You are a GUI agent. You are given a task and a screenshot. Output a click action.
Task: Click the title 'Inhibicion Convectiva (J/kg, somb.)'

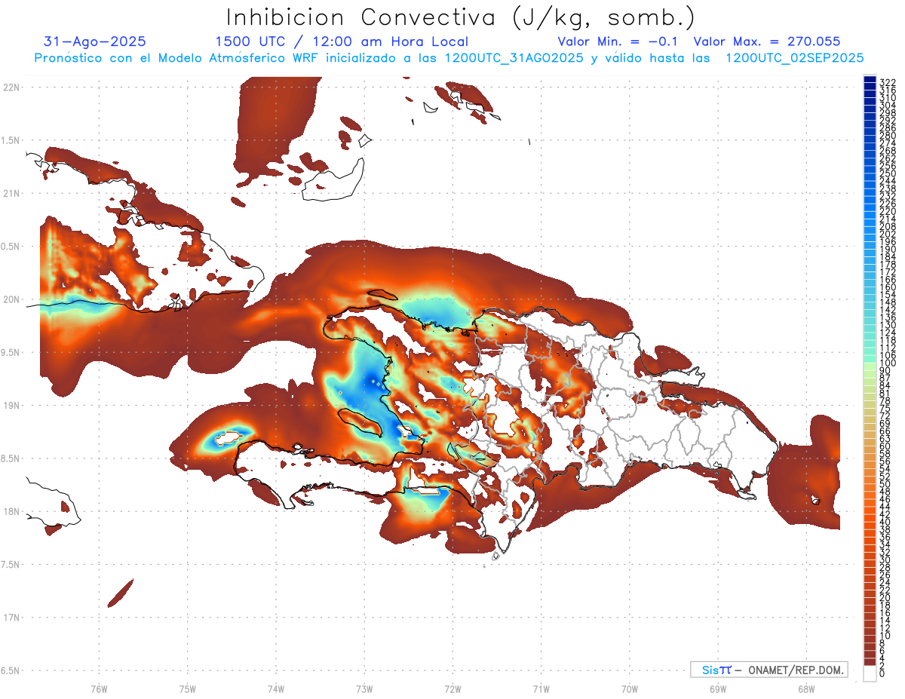point(461,18)
